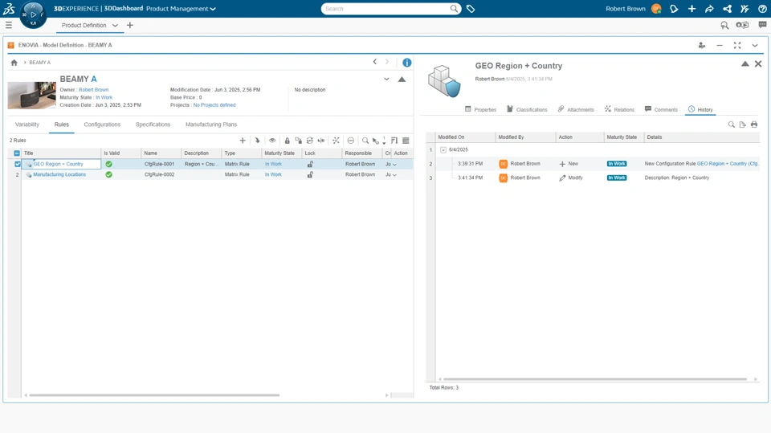The image size is (771, 433).
Task: Open the BEAMY A header chevron menu
Action: pos(386,79)
